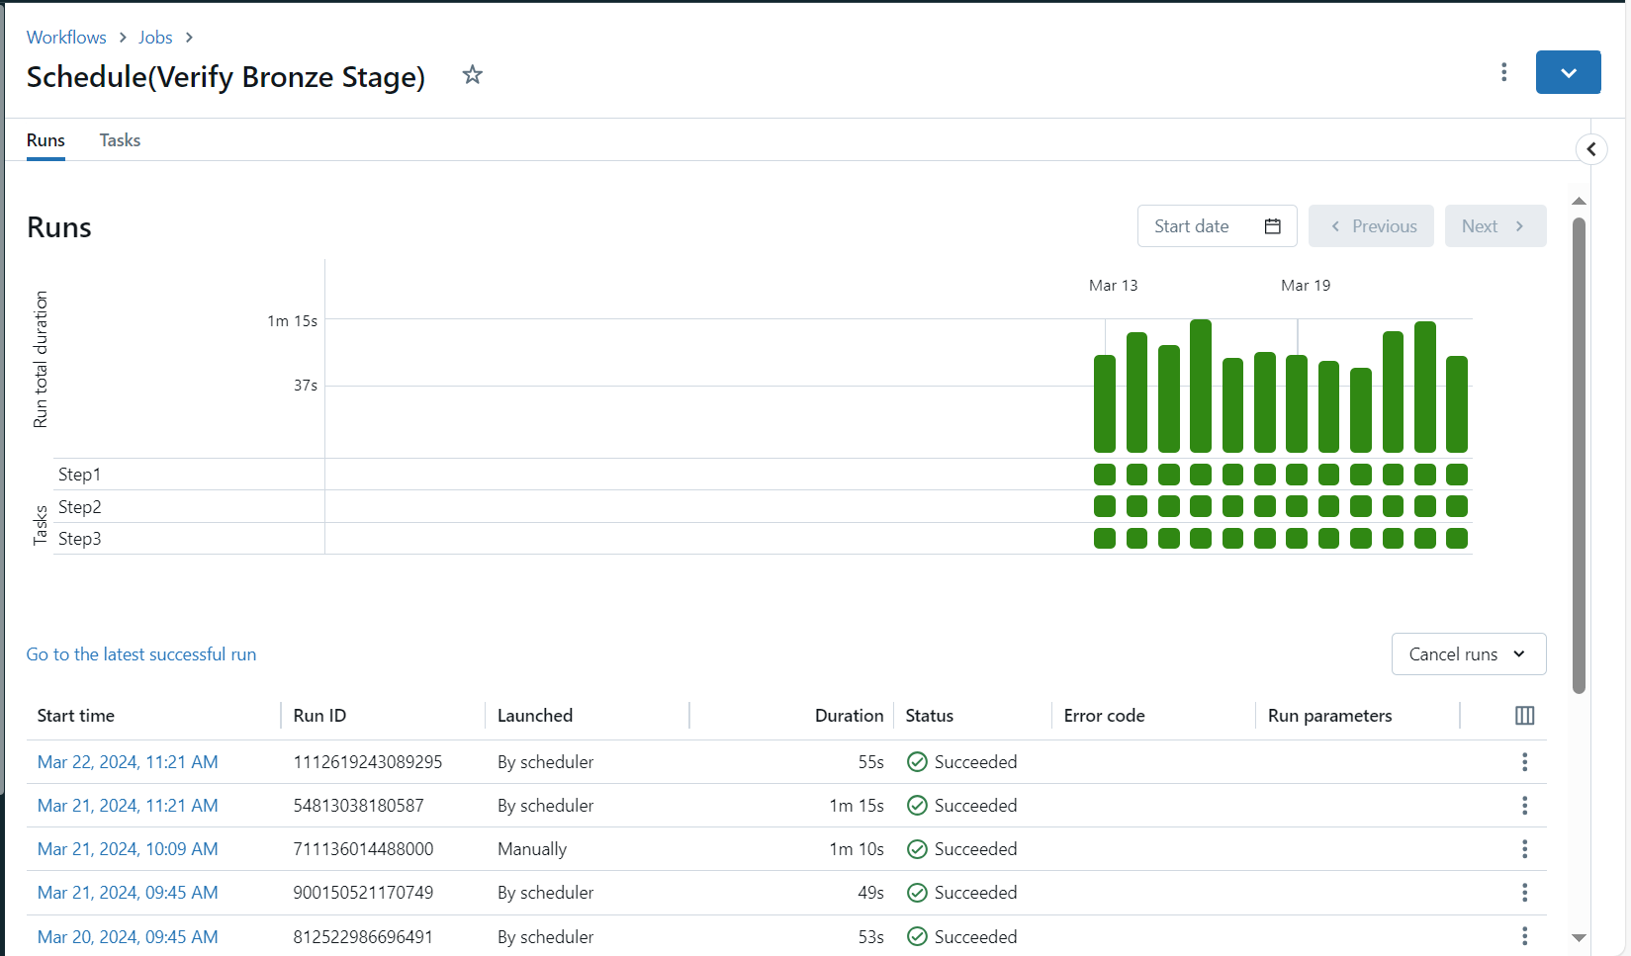The height and width of the screenshot is (956, 1631).
Task: Click a green status square in the Step1 row
Action: point(1104,475)
